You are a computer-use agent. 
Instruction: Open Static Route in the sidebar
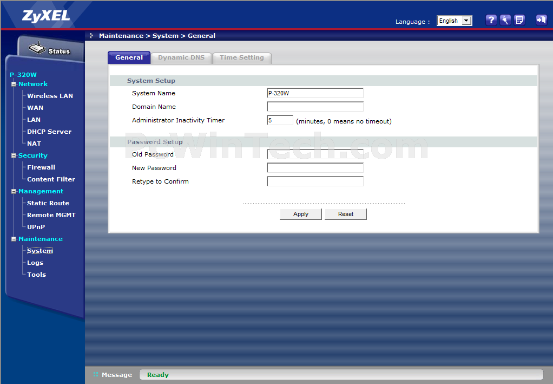point(48,203)
